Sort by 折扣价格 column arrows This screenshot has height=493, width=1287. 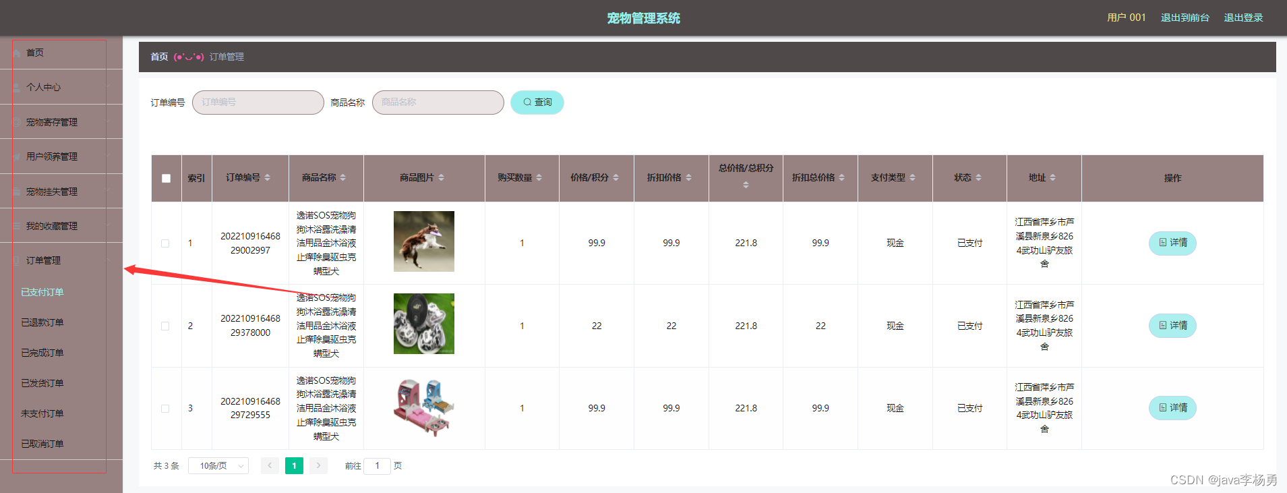click(688, 177)
